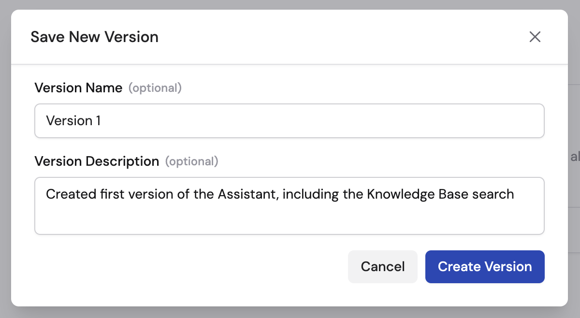The image size is (580, 318).
Task: Click the Version Description label
Action: point(97,161)
